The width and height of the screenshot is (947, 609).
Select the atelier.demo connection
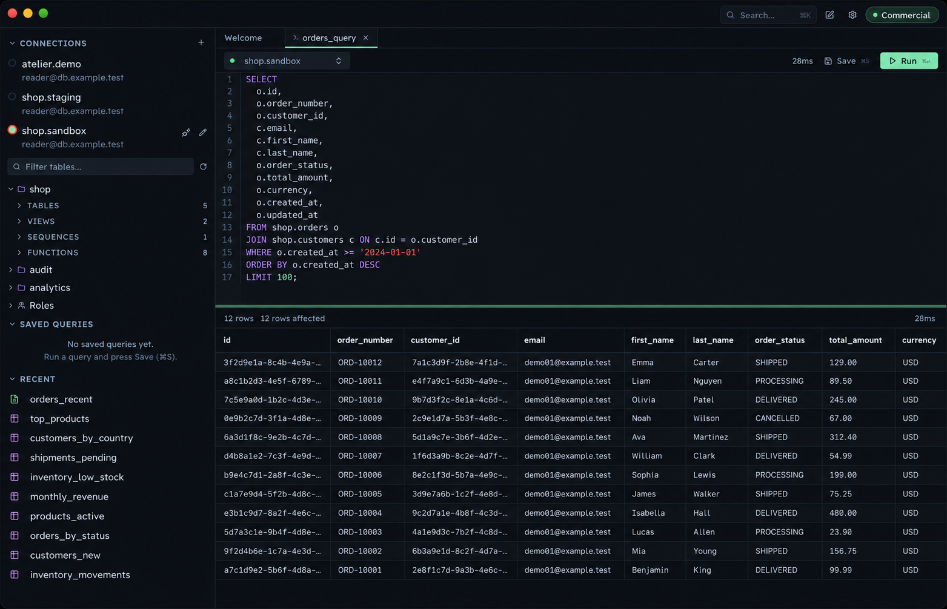[73, 70]
